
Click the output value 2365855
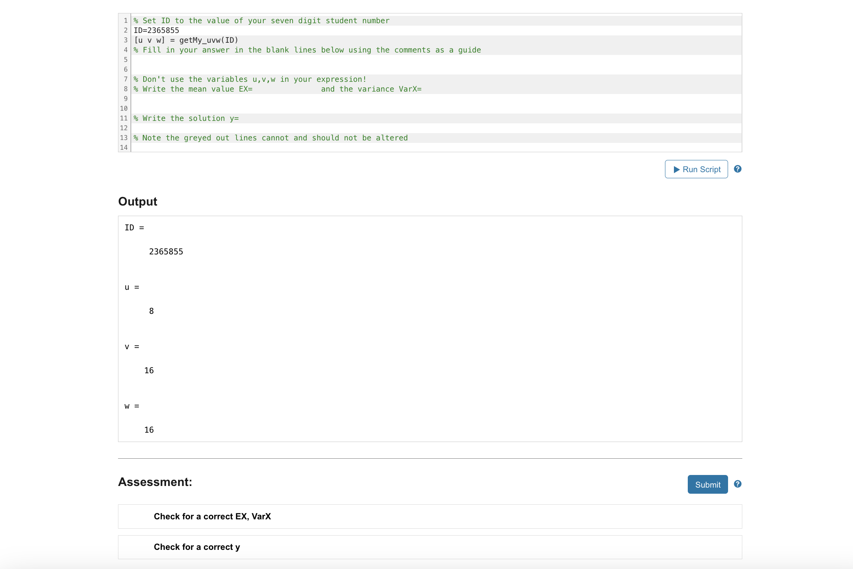click(x=166, y=252)
